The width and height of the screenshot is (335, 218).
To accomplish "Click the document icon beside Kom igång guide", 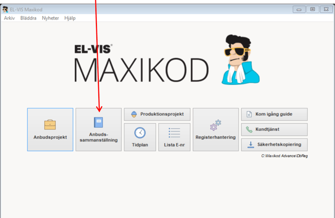I will point(249,114).
